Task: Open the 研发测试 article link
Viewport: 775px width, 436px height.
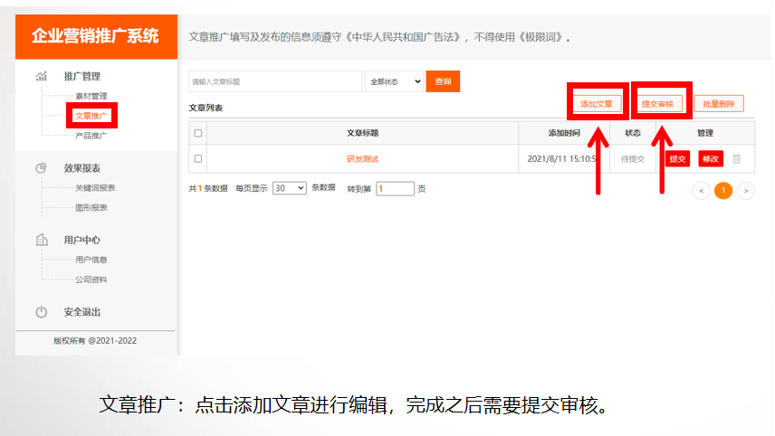Action: pos(362,159)
